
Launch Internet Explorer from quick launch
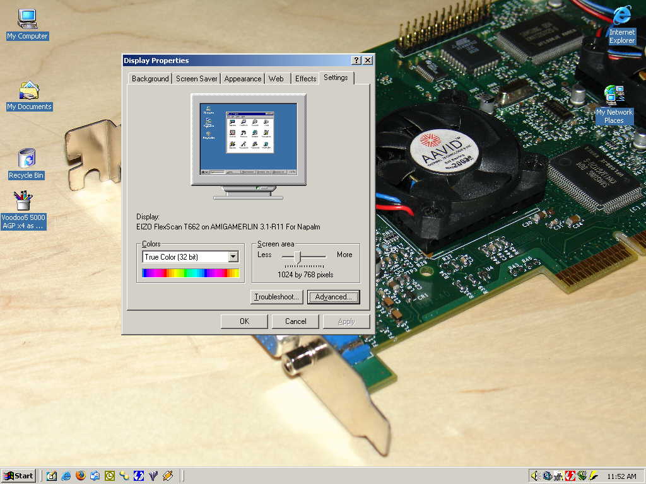click(x=66, y=476)
